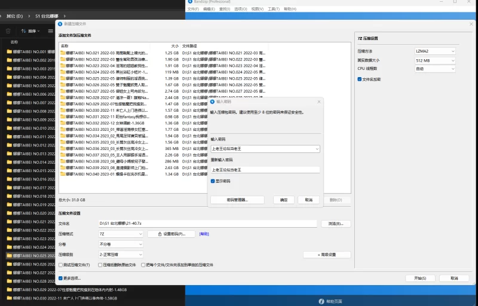The image size is (478, 306).
Task: Click folder icon of NO.032 in archive list
Action: [x=63, y=123]
